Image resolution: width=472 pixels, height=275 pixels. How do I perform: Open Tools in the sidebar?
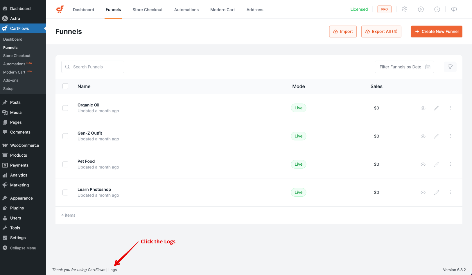click(x=23, y=228)
